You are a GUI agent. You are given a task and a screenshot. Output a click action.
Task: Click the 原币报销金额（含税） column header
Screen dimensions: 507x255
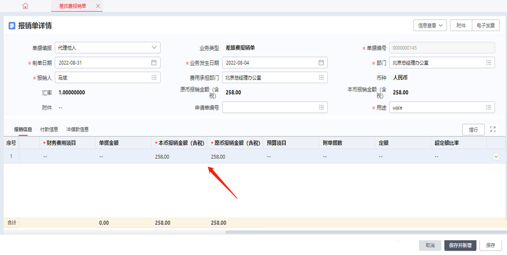click(x=235, y=143)
